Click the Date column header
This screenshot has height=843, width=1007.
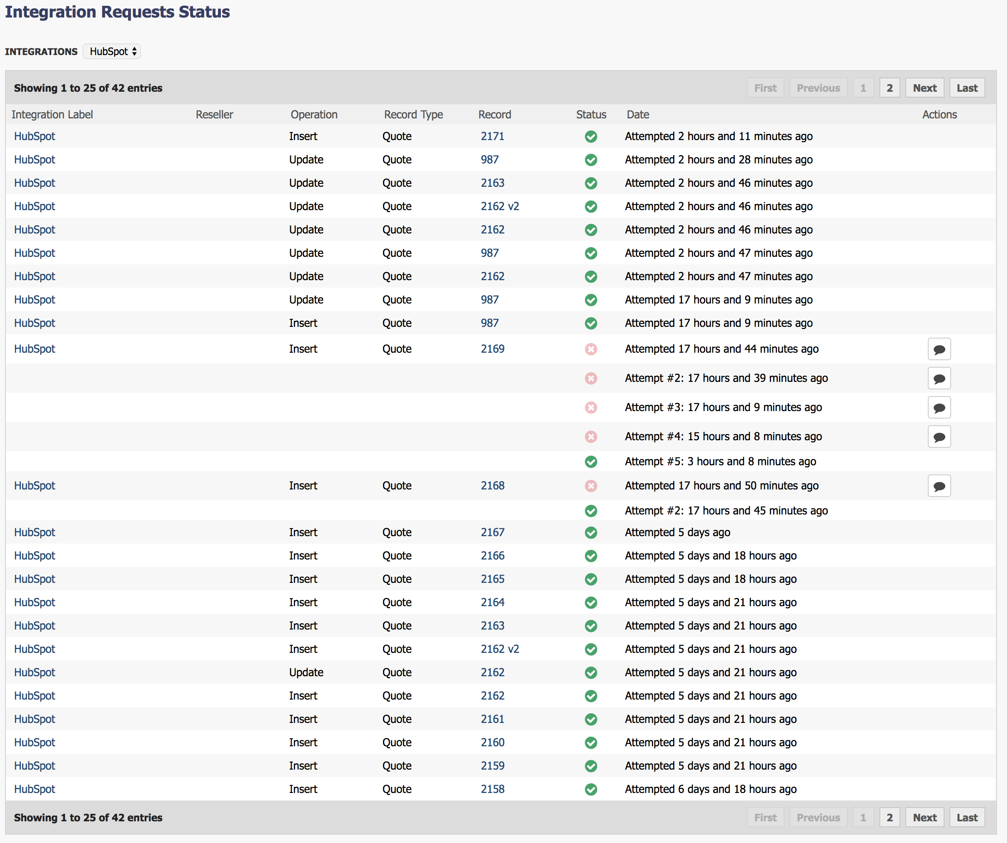pos(638,115)
